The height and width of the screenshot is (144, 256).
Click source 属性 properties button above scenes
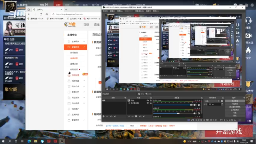141,94
